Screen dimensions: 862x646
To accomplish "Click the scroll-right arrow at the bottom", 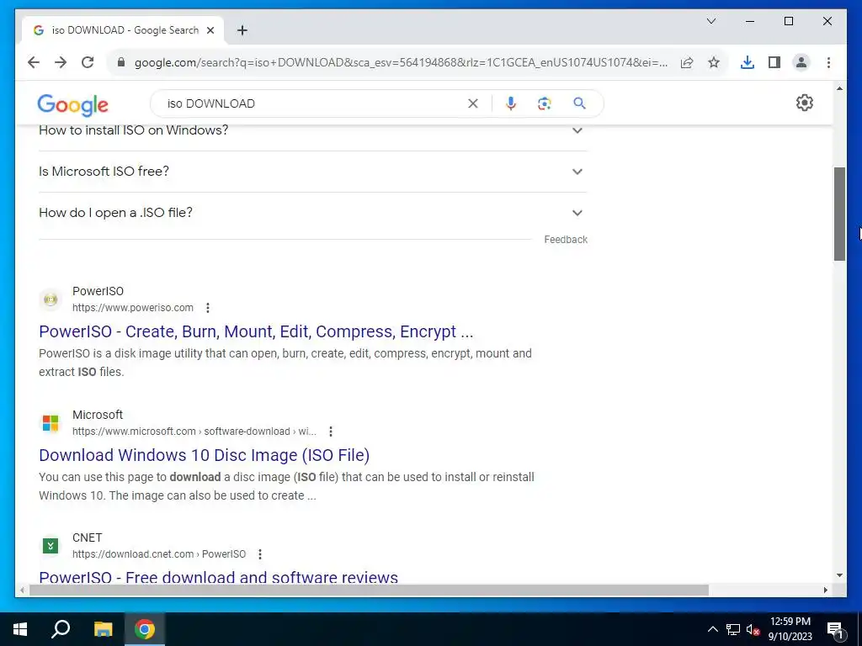I will pos(826,590).
